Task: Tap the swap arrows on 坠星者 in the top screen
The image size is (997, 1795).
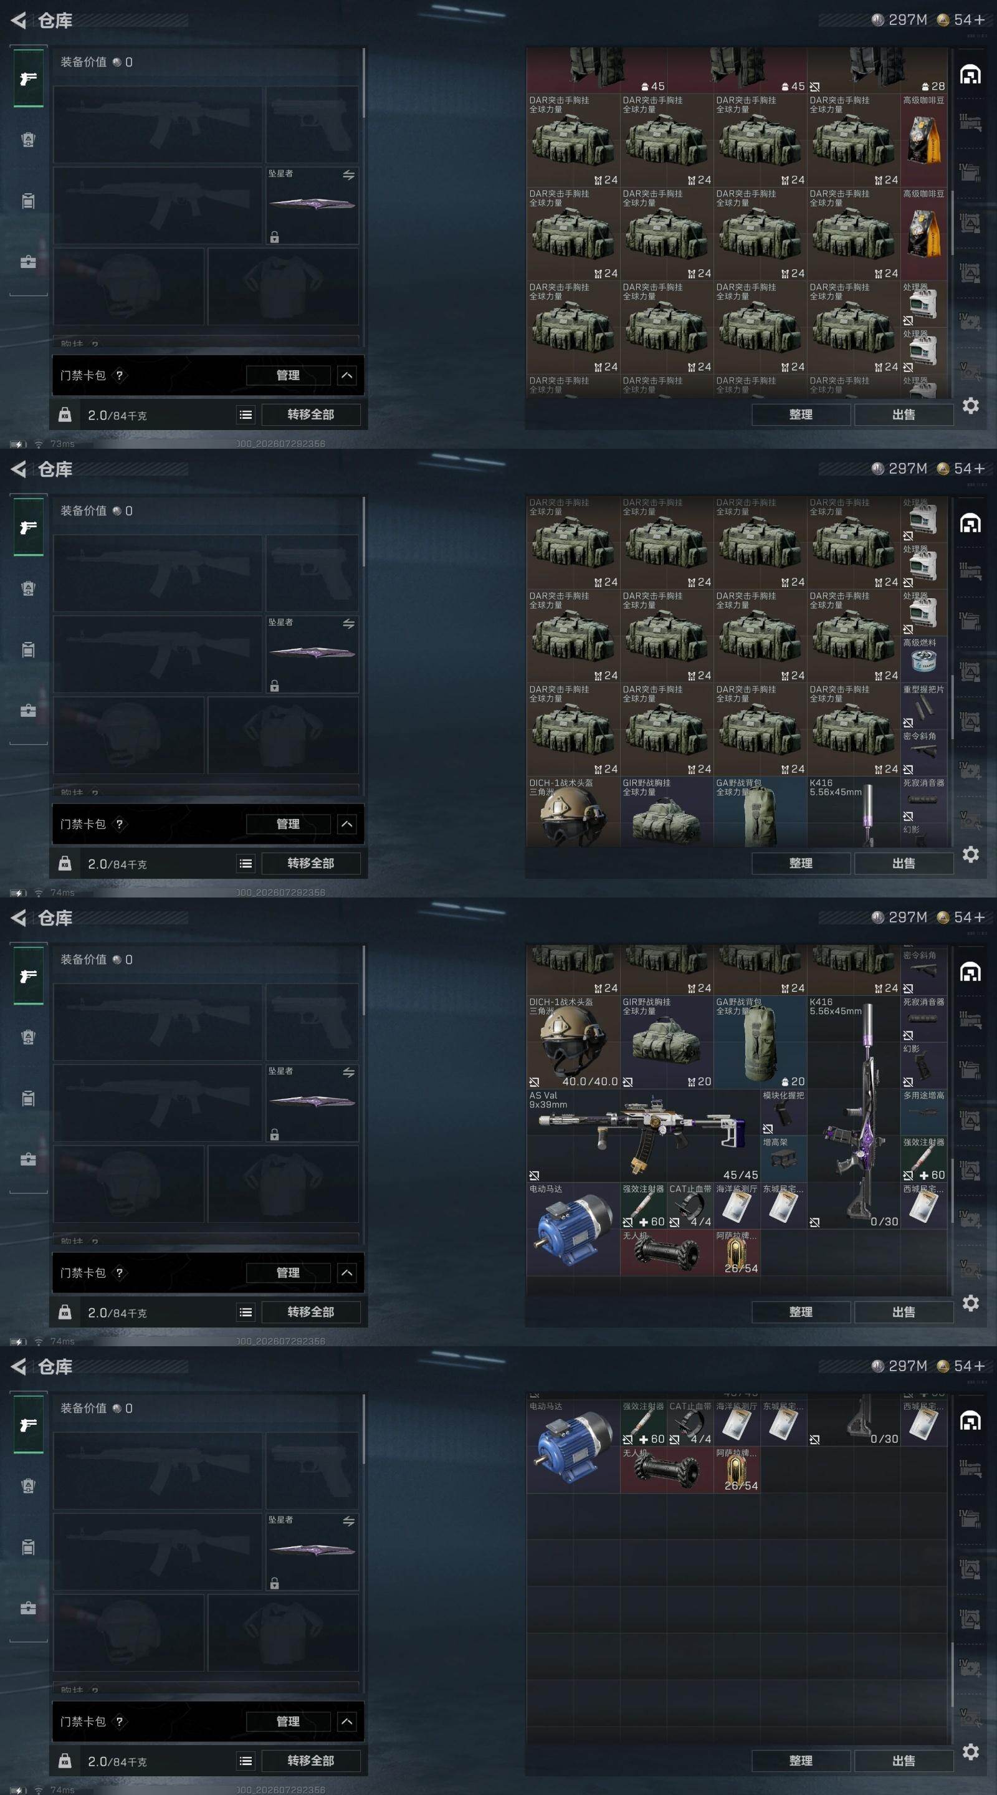Action: [x=348, y=175]
